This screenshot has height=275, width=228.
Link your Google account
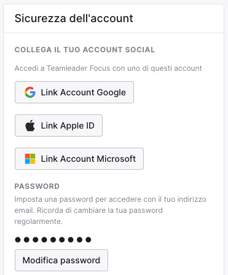click(x=74, y=92)
